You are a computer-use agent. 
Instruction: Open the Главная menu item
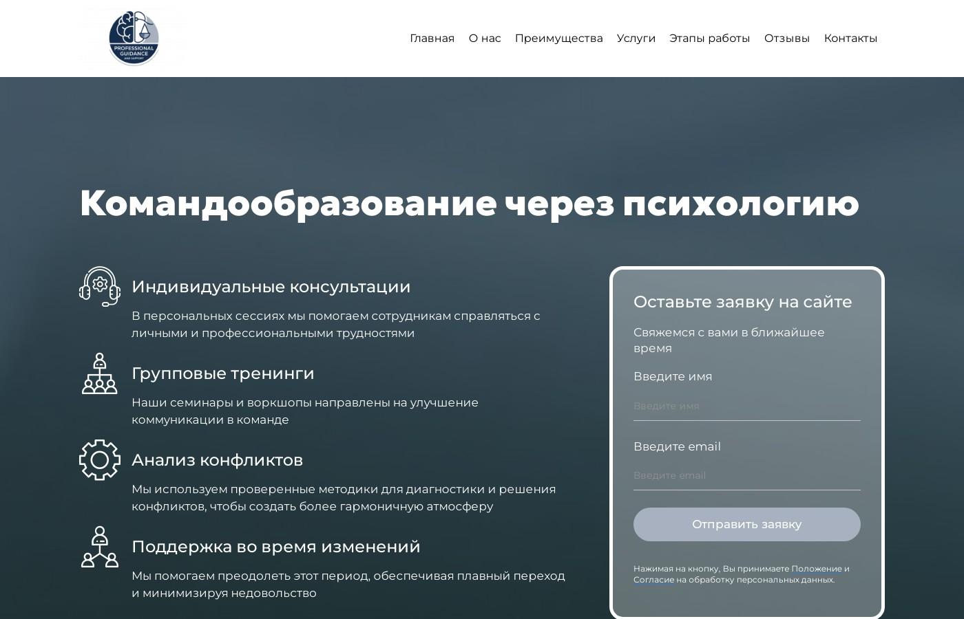coord(432,38)
